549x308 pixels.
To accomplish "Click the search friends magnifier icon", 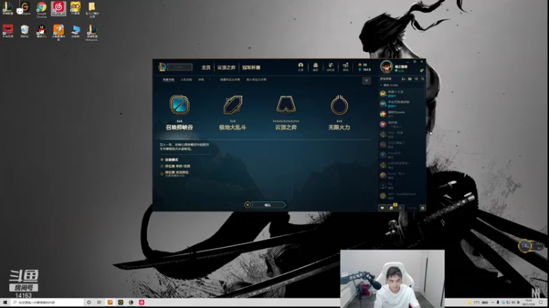I will point(423,79).
